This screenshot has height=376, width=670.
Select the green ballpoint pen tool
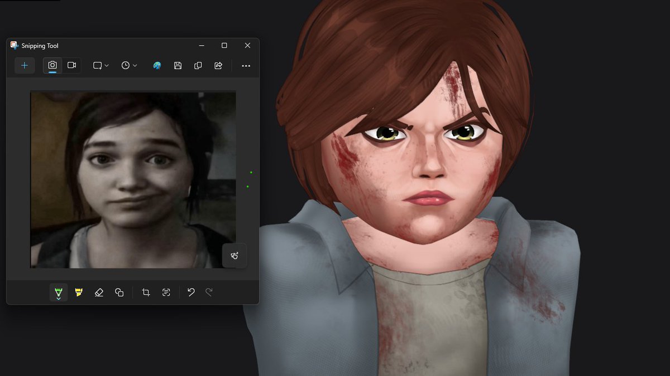pos(59,292)
